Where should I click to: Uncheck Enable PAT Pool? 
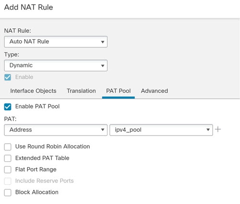(8, 107)
